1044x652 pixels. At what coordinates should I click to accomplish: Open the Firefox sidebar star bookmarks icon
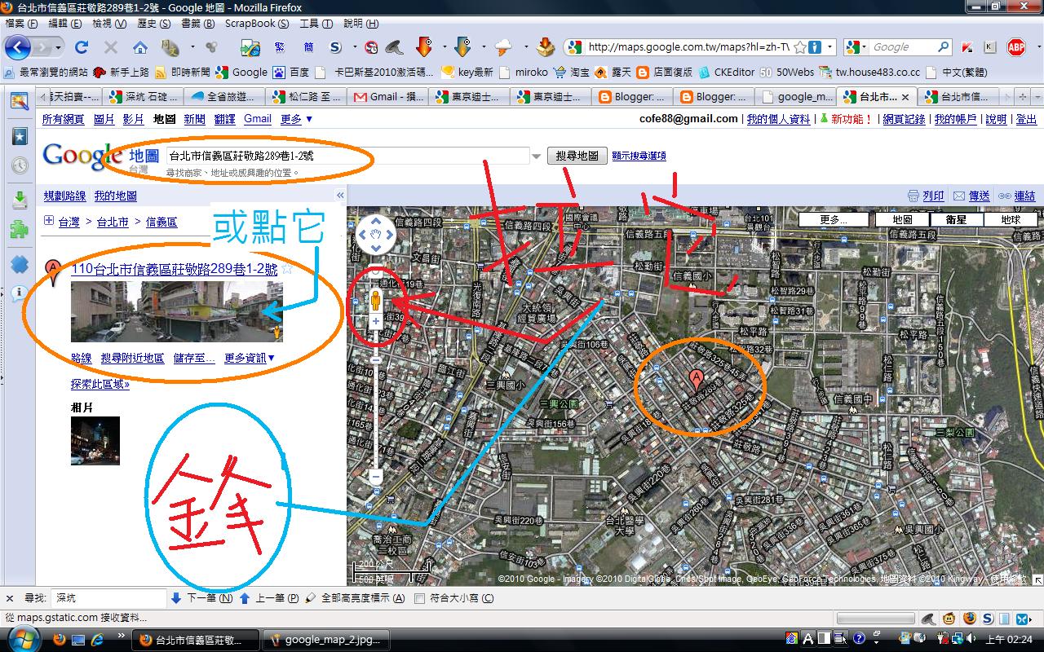(x=20, y=136)
